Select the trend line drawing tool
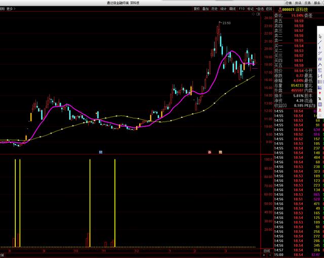This screenshot has height=258, width=324. 320,42
